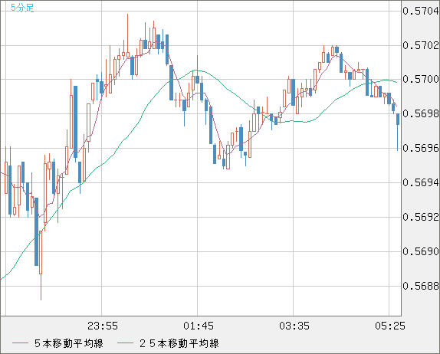Click the 0.5694 price axis label
Image resolution: width=440 pixels, height=354 pixels.
tap(421, 183)
